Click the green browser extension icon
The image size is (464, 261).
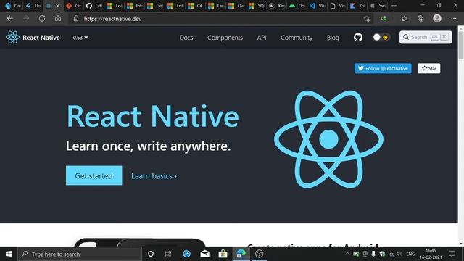pos(384,18)
